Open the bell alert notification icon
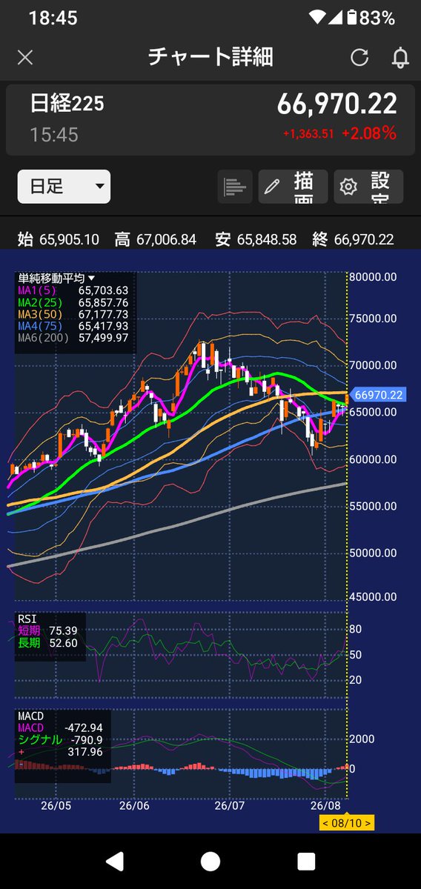421x889 pixels. click(x=400, y=57)
